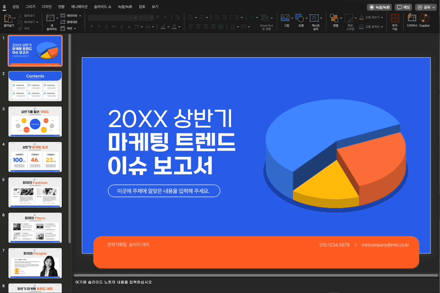Toggle underline text formatting
The width and height of the screenshot is (440, 293).
click(106, 27)
